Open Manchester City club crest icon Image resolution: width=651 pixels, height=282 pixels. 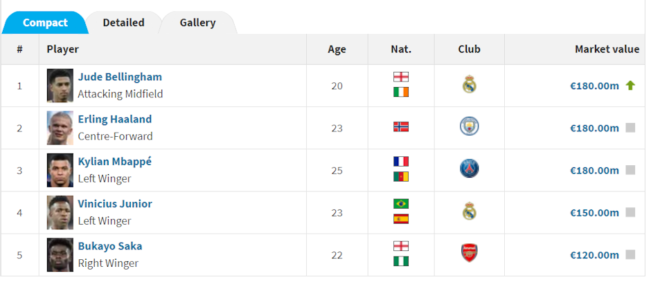(x=469, y=126)
